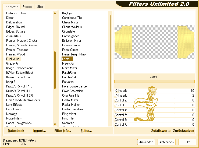Click the category list scrollbar thumb
Screen dimensions: 199x148
click(55, 70)
